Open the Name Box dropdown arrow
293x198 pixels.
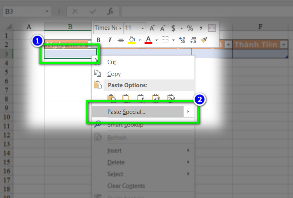click(47, 11)
